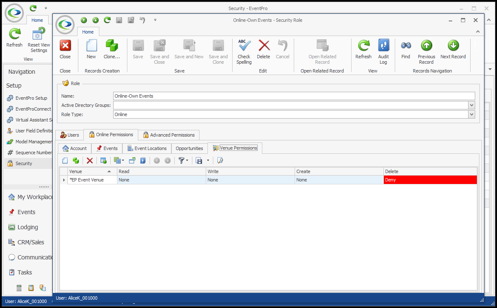Click the new row icon in grid toolbar
Screen dimensions: 497x308
[x=65, y=160]
